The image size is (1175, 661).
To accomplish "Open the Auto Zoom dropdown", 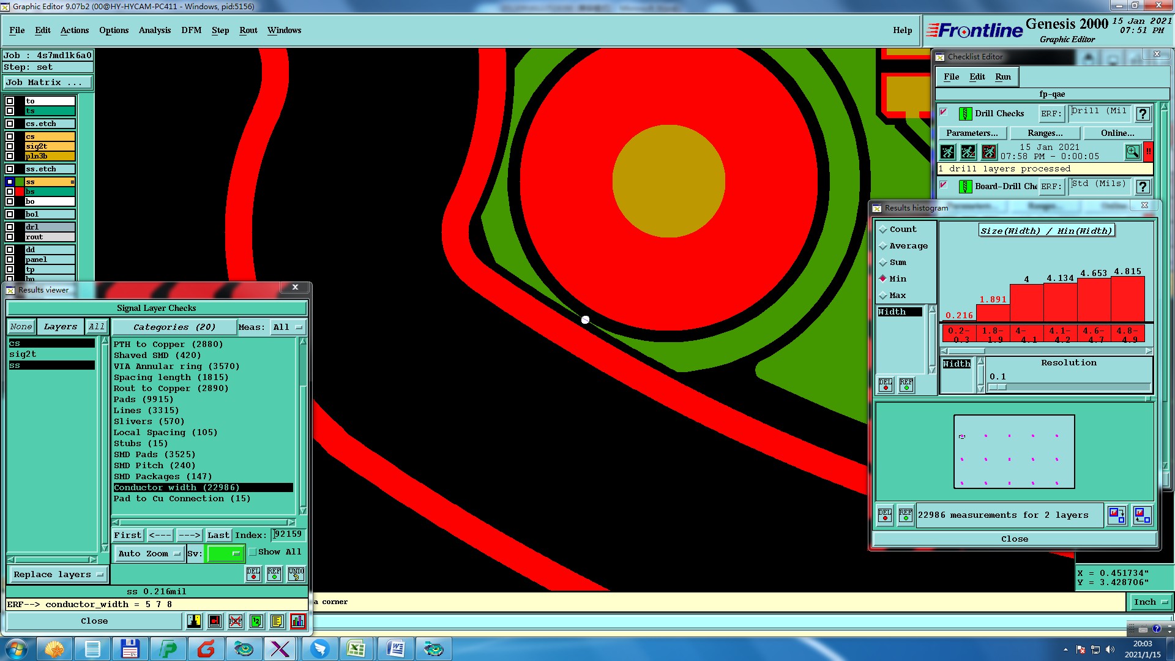I will [149, 553].
